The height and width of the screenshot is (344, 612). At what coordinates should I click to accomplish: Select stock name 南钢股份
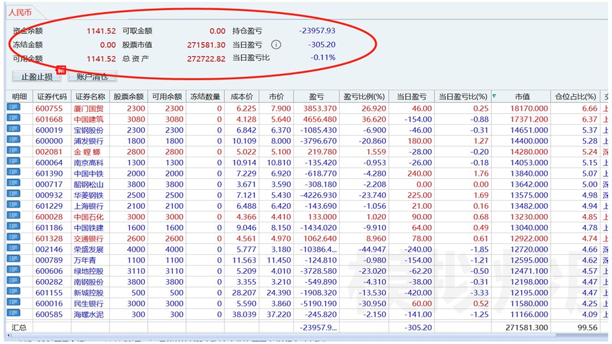[x=89, y=282]
